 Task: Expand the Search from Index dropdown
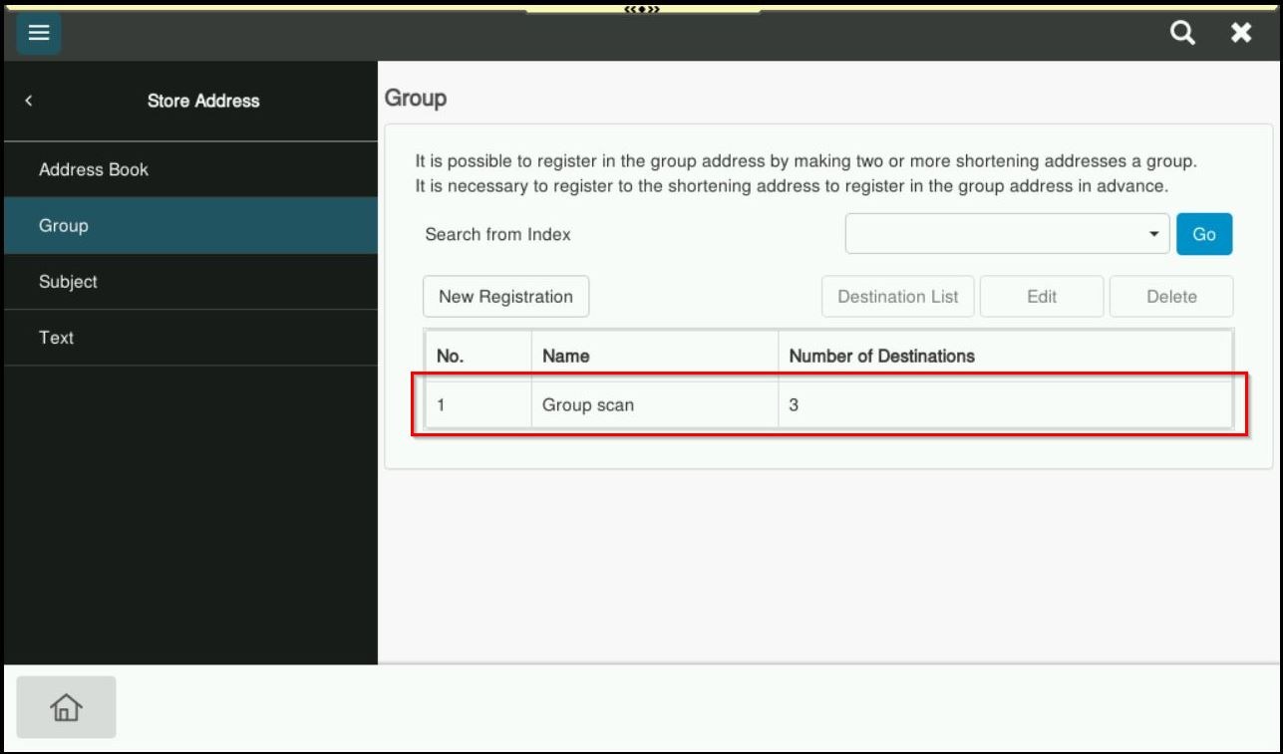click(1007, 234)
